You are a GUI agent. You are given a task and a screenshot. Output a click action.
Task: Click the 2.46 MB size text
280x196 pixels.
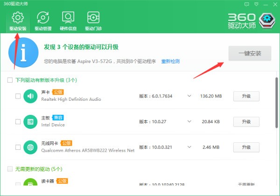(211, 147)
